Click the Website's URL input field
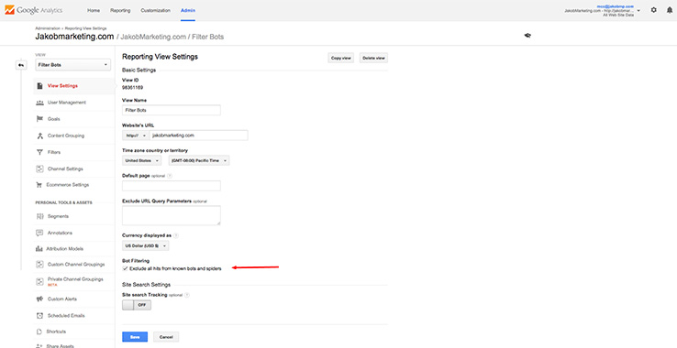Image resolution: width=677 pixels, height=348 pixels. [199, 136]
